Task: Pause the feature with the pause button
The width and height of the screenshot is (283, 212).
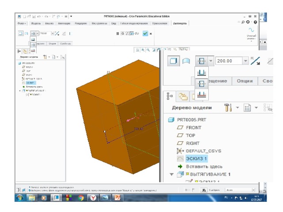Action: coord(118,34)
